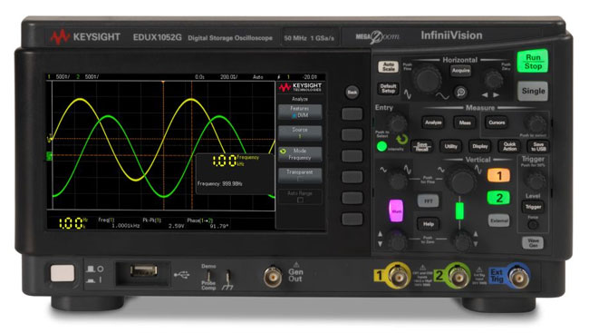Image resolution: width=589 pixels, height=333 pixels.
Task: Select the Cursors key
Action: click(497, 122)
